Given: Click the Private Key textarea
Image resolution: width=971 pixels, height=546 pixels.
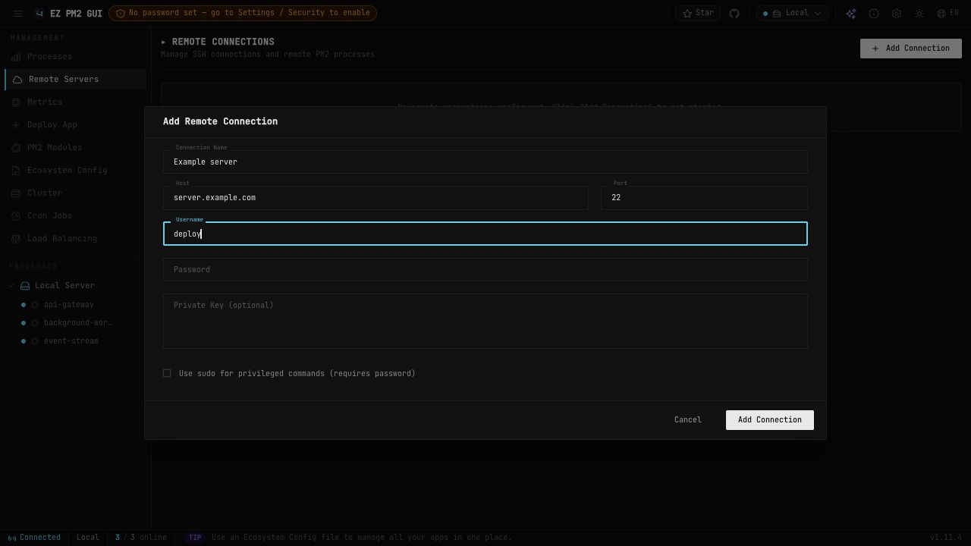Looking at the screenshot, I should click(485, 322).
